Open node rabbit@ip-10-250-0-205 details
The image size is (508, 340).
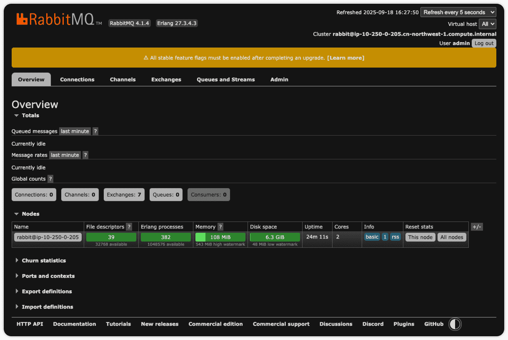click(48, 237)
